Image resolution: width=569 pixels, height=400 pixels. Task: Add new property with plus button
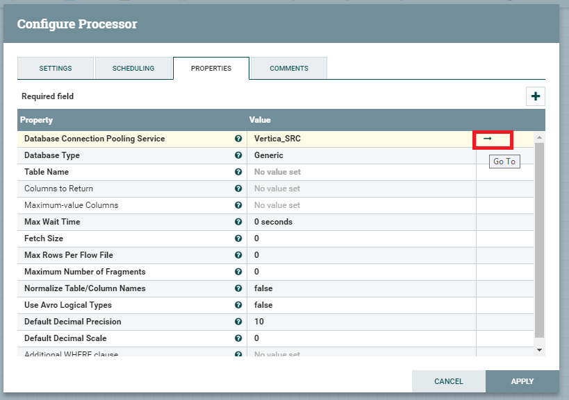(535, 96)
